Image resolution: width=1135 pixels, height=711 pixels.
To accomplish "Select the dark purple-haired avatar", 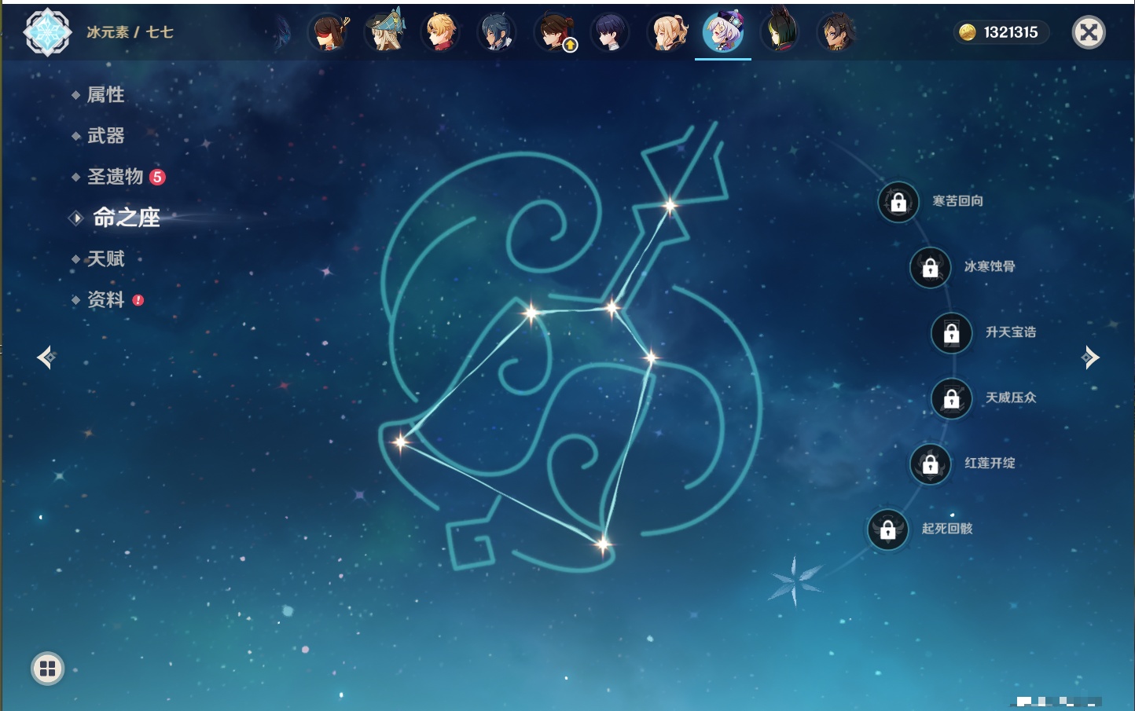I will 610,32.
